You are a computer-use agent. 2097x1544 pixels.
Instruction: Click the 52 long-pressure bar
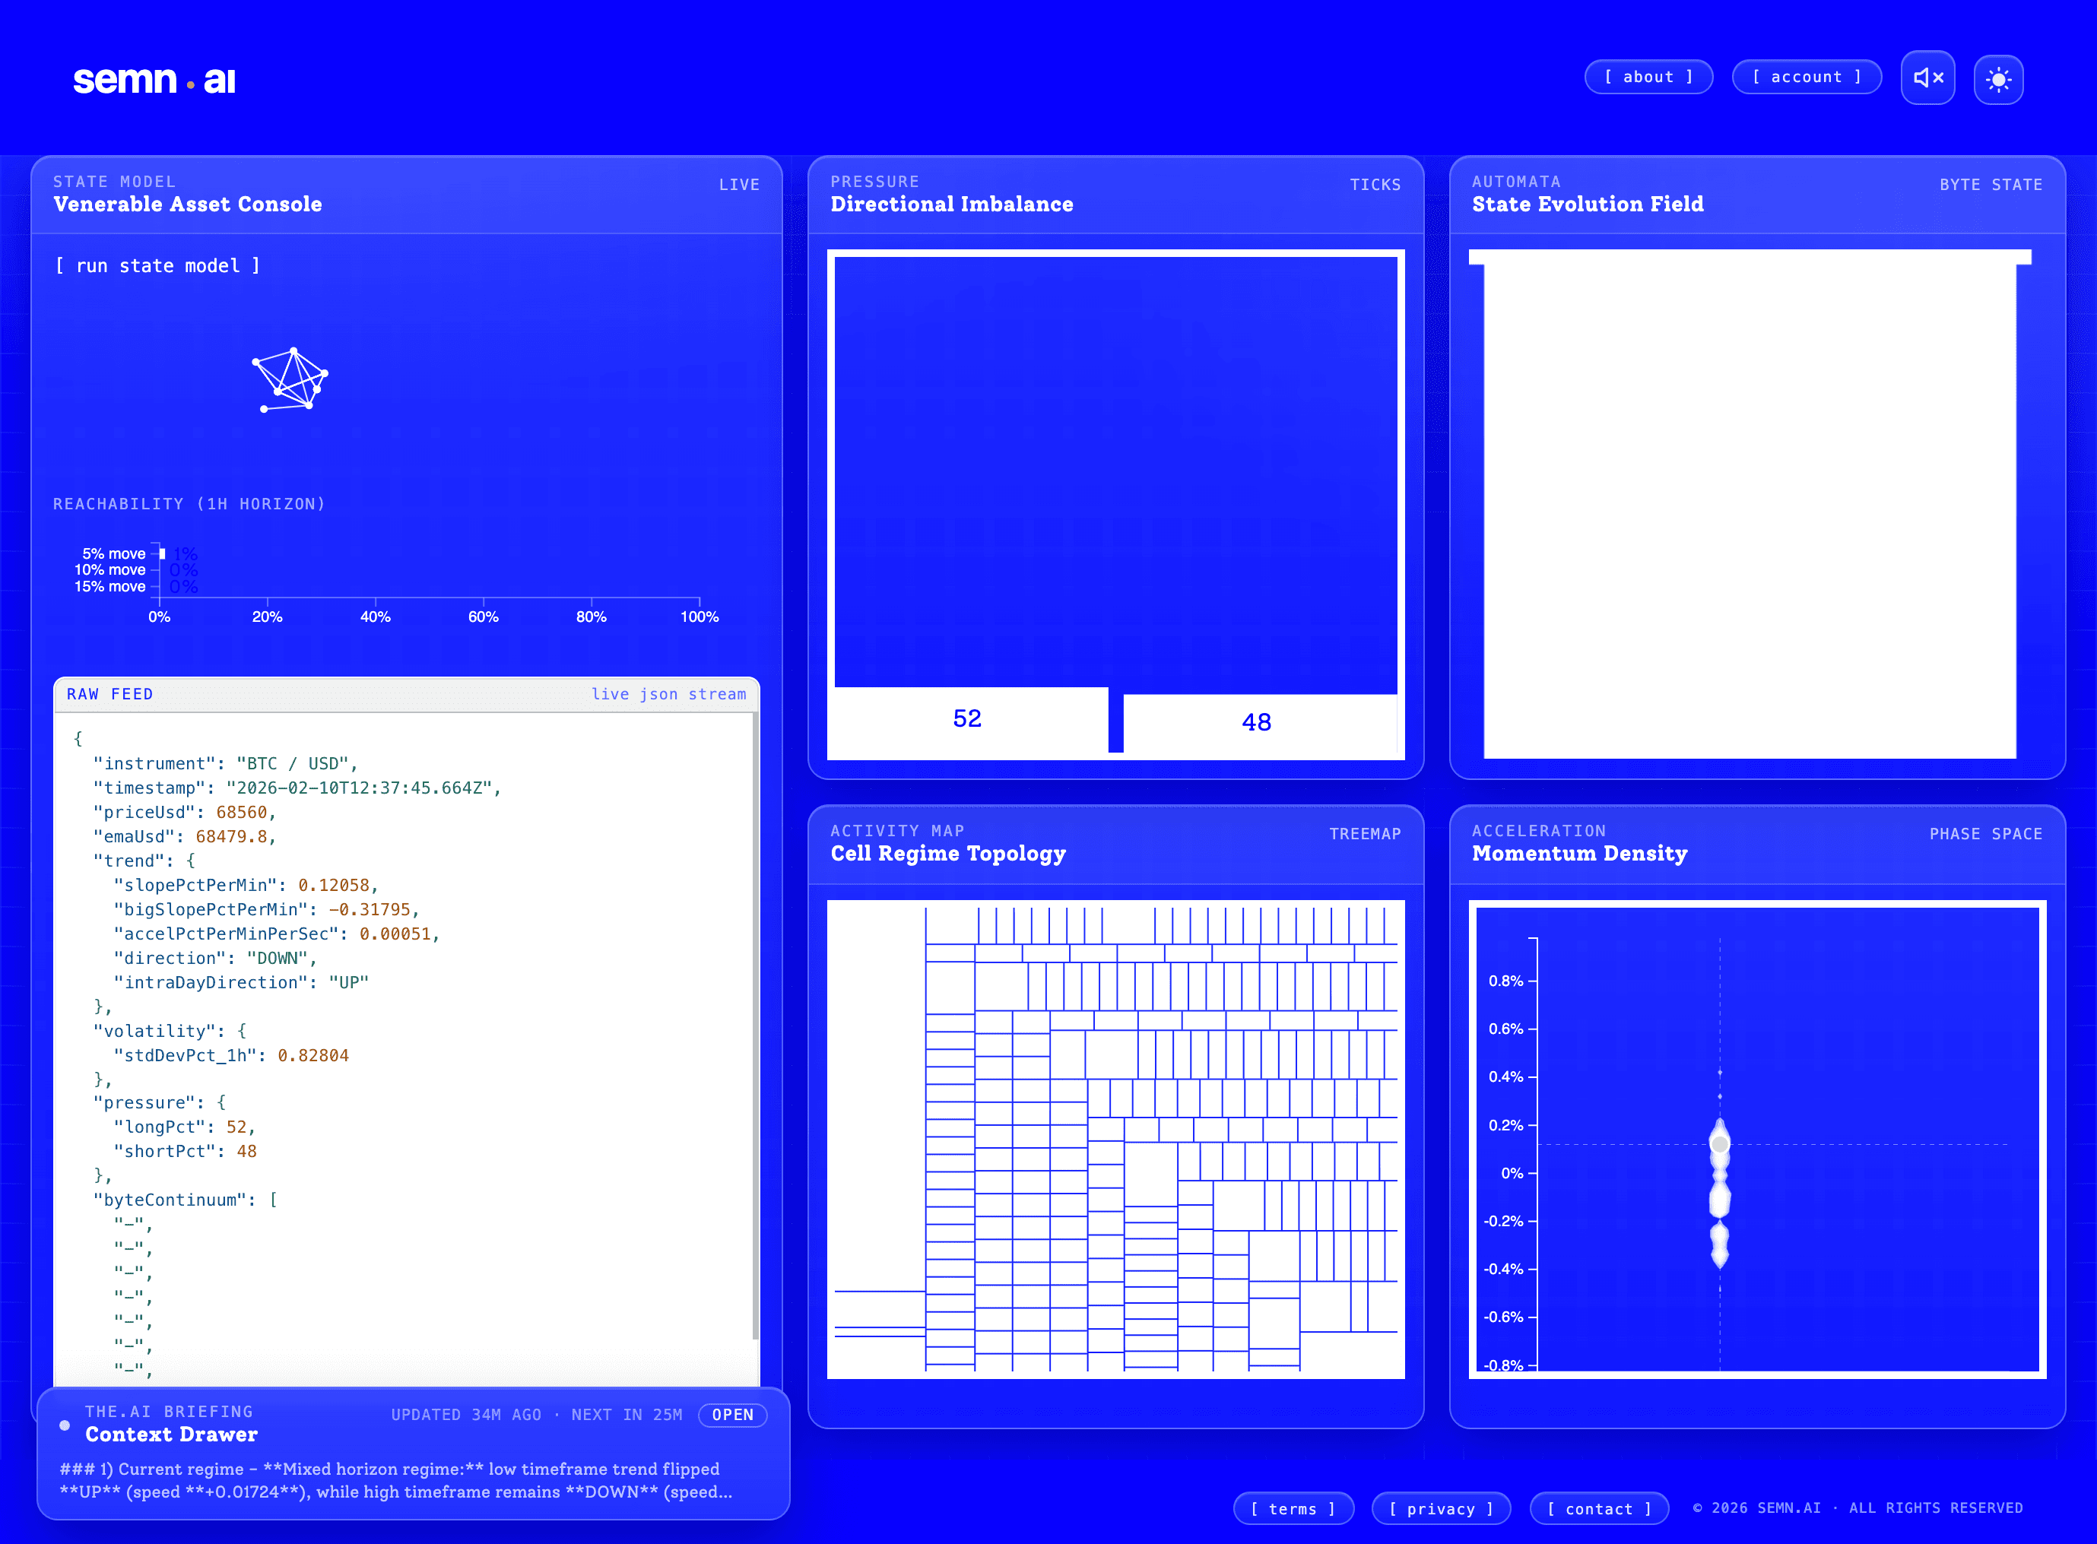[967, 718]
